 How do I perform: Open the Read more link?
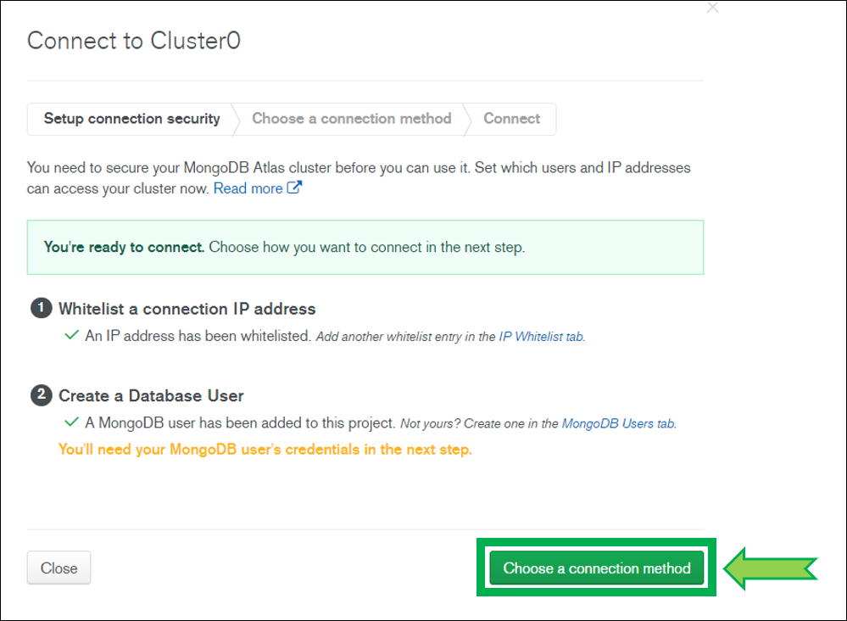[248, 188]
